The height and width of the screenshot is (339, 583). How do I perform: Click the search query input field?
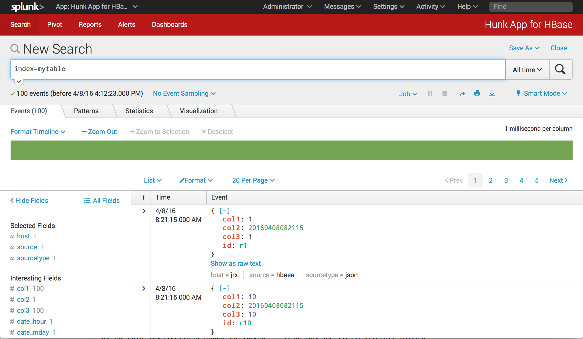coord(258,69)
